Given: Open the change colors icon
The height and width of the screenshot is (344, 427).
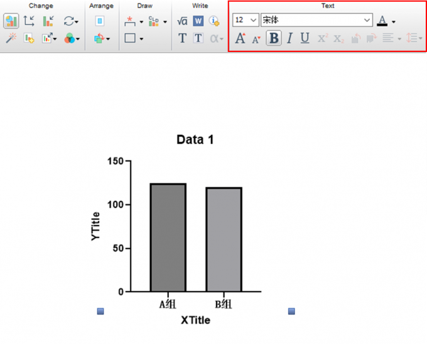Looking at the screenshot, I should point(72,39).
